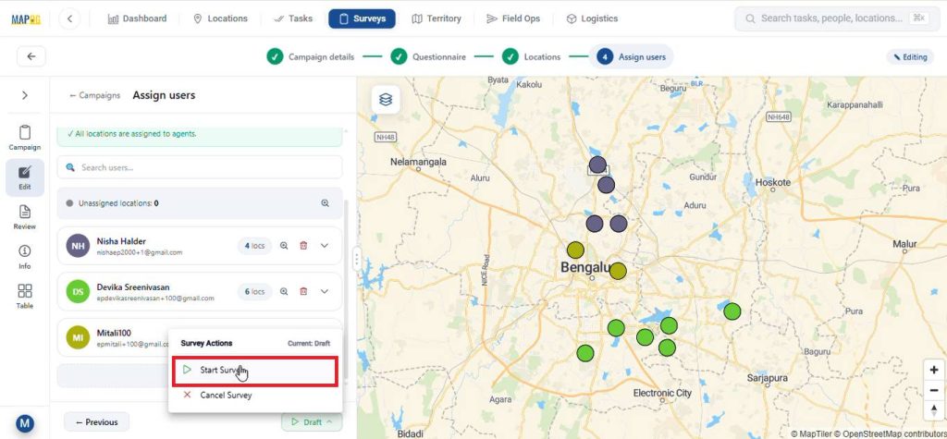Open the map layers control
The width and height of the screenshot is (947, 439).
386,99
